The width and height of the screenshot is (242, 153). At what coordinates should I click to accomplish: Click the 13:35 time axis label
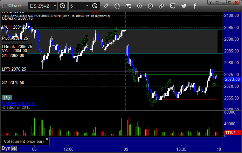pyautogui.click(x=181, y=149)
